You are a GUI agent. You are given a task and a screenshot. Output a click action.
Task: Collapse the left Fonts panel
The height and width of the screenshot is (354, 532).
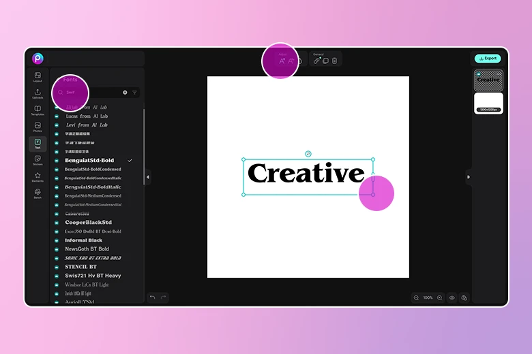(148, 177)
